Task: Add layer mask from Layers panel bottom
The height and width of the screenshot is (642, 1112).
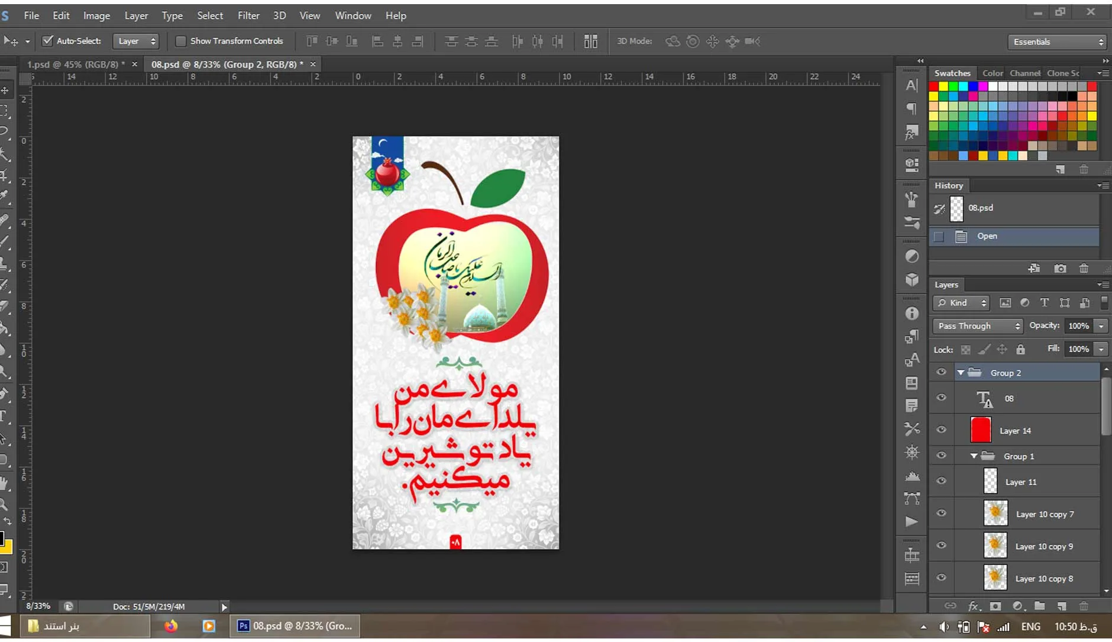Action: coord(995,606)
